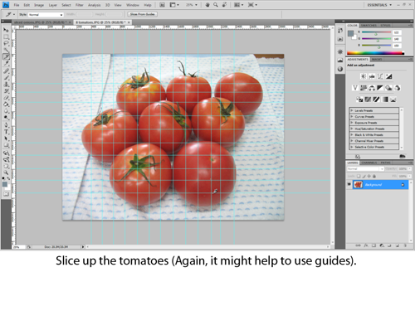This screenshot has height=311, width=415.
Task: Select the Rectangular Marquee tool
Action: pos(6,36)
